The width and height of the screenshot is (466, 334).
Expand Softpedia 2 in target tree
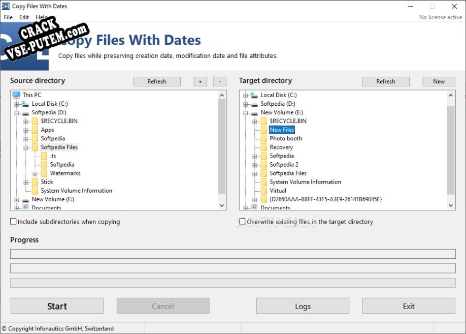(255, 165)
